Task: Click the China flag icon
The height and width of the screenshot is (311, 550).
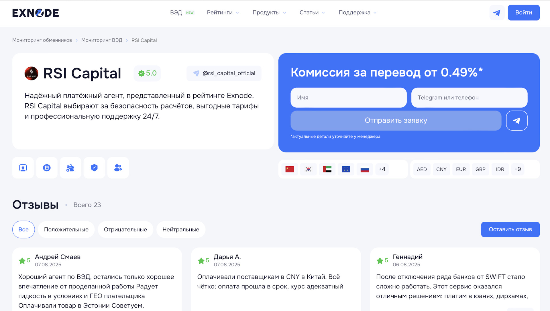Action: [289, 169]
